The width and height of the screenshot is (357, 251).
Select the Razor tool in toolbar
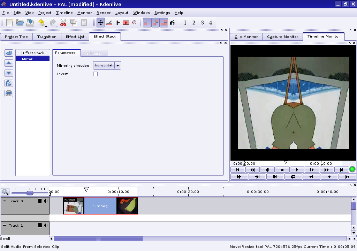109,23
